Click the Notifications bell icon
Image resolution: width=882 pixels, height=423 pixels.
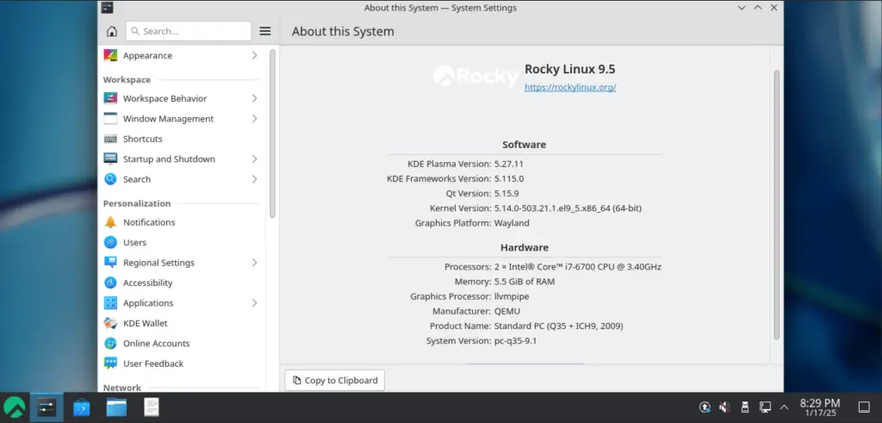pos(111,222)
